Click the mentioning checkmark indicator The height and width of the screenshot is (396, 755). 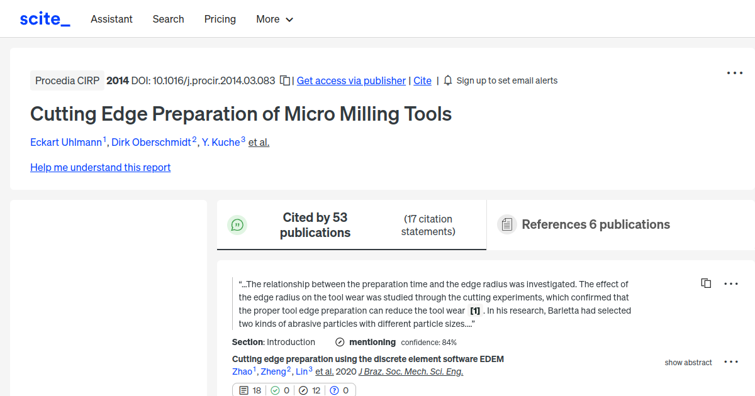point(340,342)
